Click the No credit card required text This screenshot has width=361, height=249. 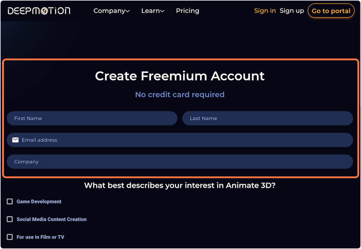click(x=180, y=94)
